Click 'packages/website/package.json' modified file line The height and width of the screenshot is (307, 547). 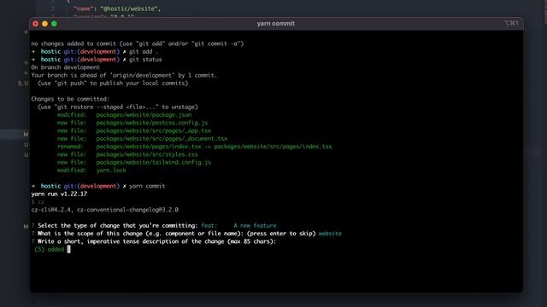pyautogui.click(x=124, y=115)
